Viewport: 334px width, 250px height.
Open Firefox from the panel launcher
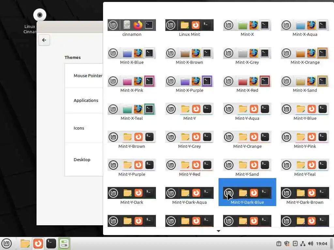38,243
